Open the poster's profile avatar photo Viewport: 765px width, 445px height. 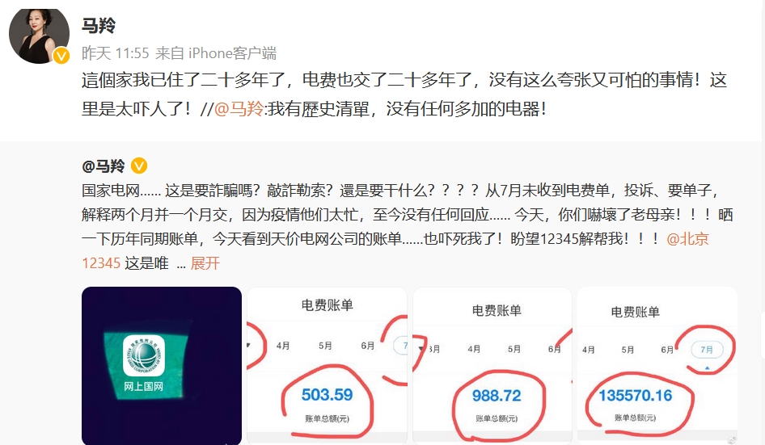click(39, 35)
